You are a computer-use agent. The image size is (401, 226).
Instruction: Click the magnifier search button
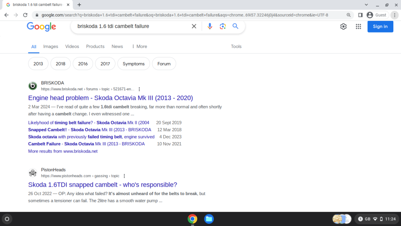click(235, 26)
